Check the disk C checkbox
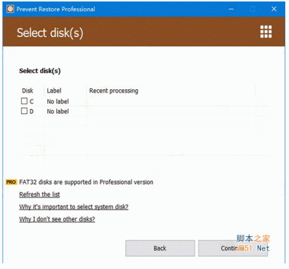 (x=24, y=101)
